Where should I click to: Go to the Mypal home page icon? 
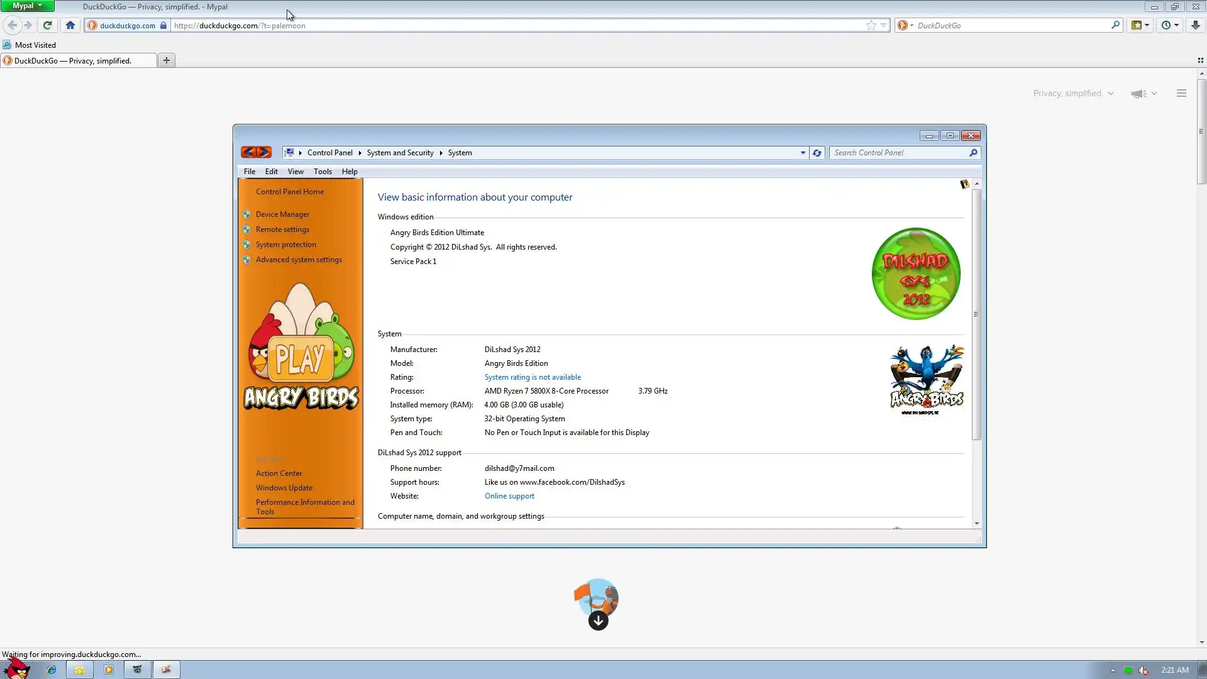(70, 25)
